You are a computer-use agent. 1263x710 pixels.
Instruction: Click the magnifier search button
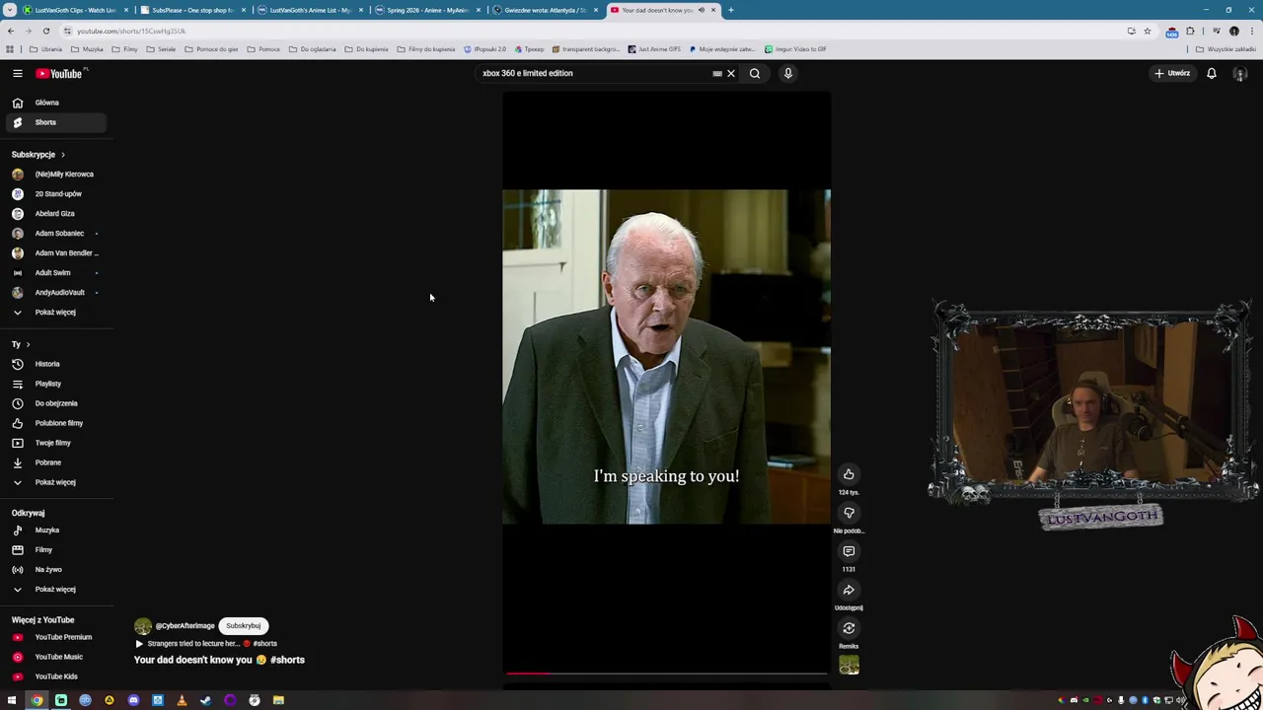(755, 73)
